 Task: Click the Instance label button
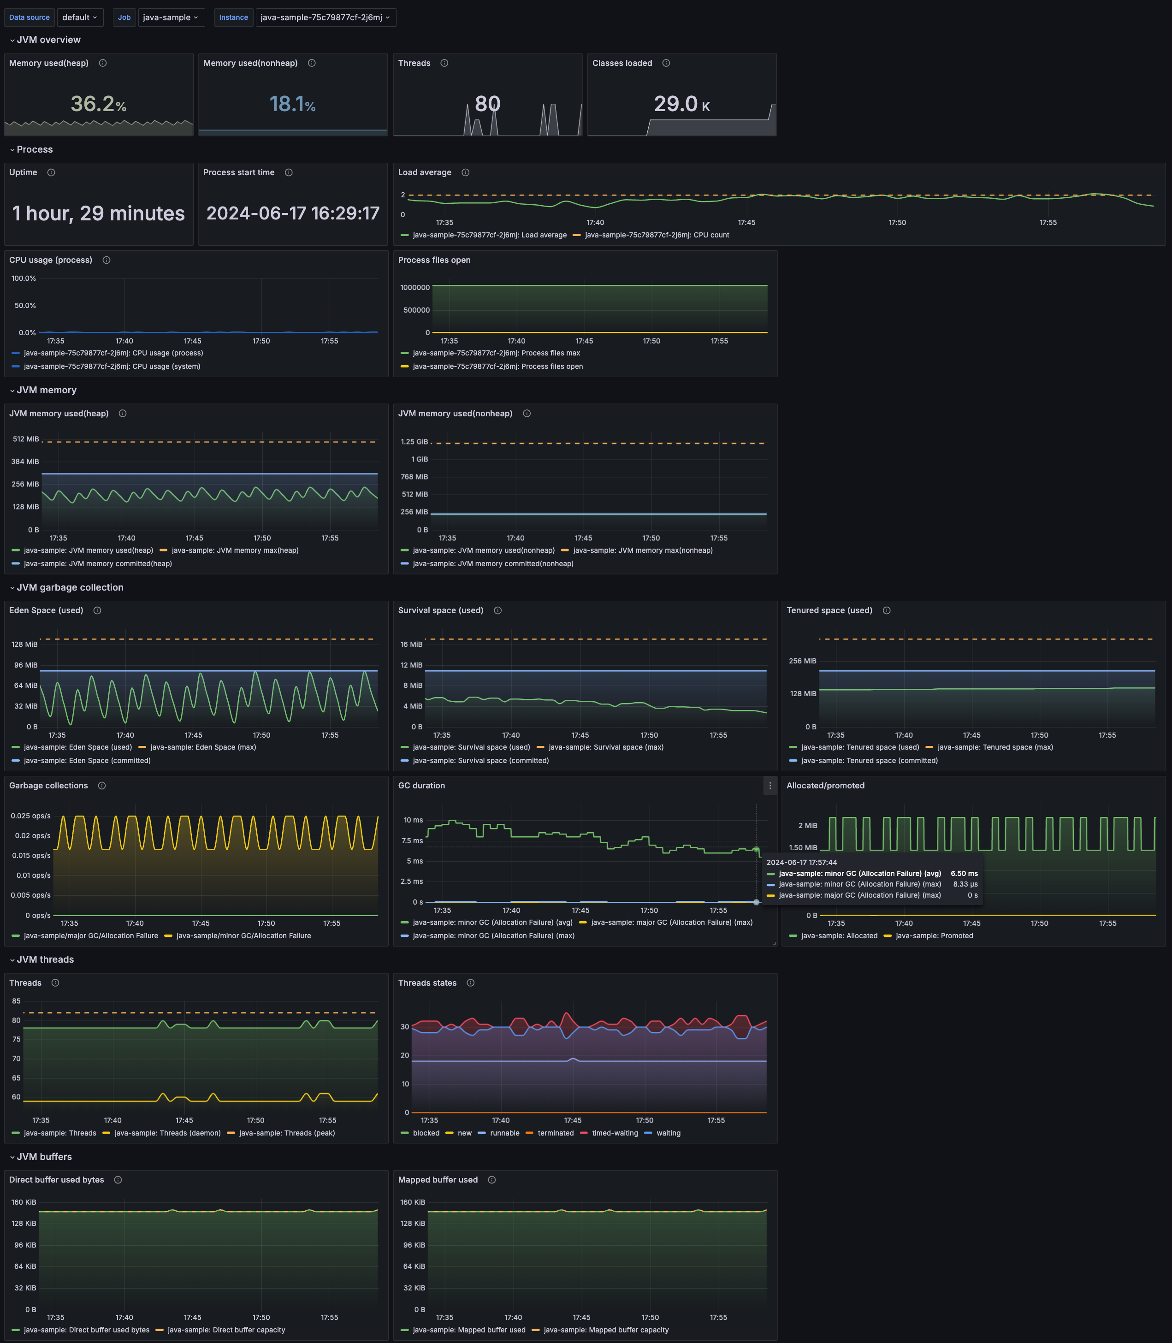point(233,18)
